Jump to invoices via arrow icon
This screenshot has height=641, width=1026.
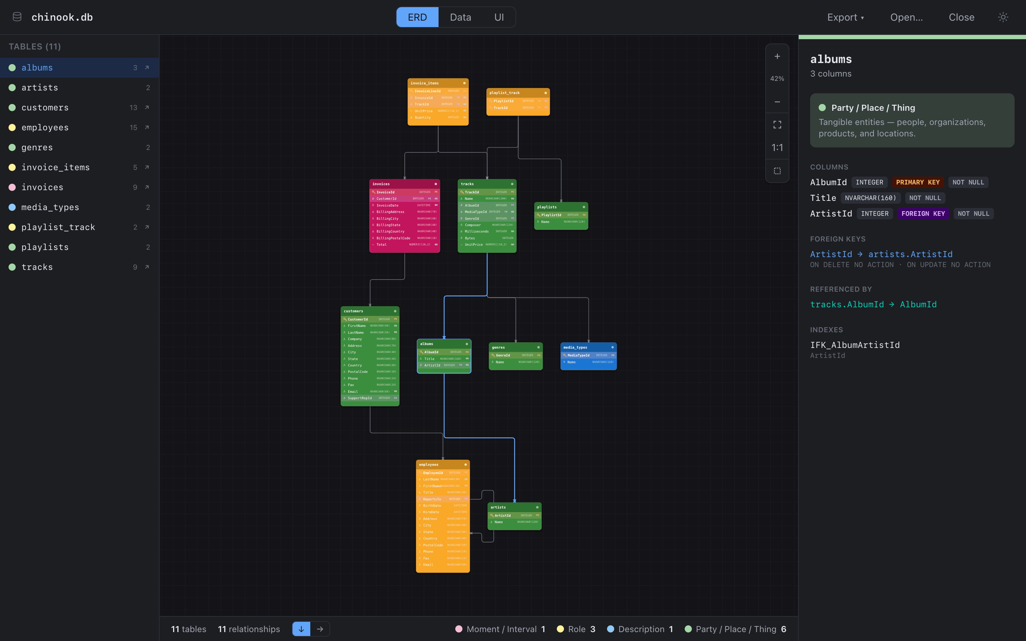[147, 187]
